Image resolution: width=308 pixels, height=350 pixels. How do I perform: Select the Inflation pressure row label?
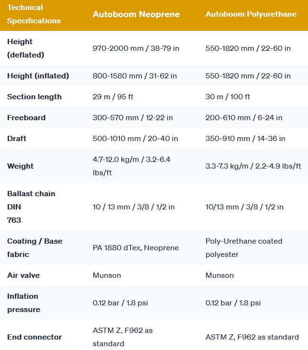click(x=24, y=303)
